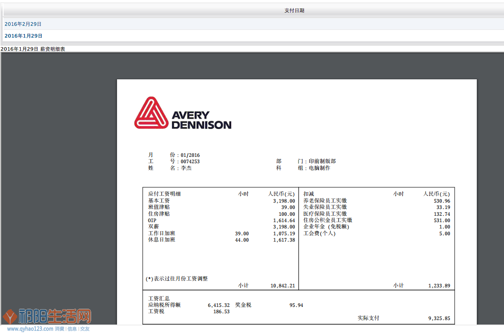The image size is (504, 335).
Task: Select 住房公积金员工实缴 amount 531.00
Action: click(442, 221)
